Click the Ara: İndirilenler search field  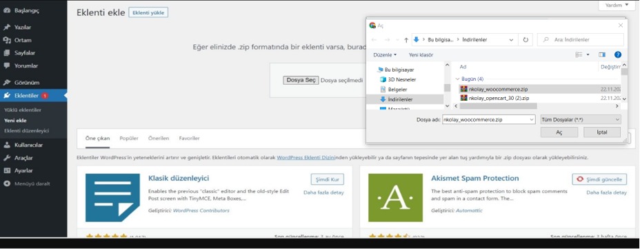pos(581,40)
